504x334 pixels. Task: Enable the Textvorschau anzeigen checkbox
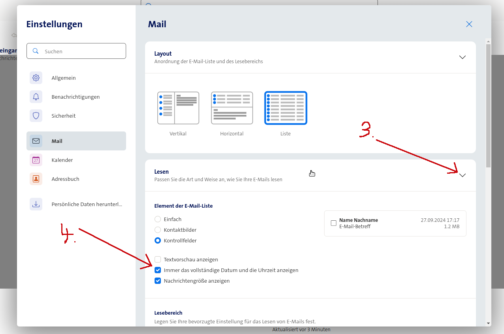158,259
